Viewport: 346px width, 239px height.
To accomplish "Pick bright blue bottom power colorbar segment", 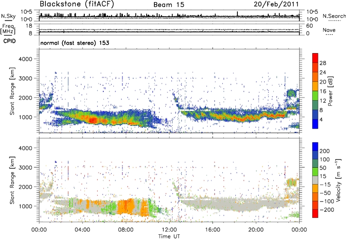I will pyautogui.click(x=315, y=124).
